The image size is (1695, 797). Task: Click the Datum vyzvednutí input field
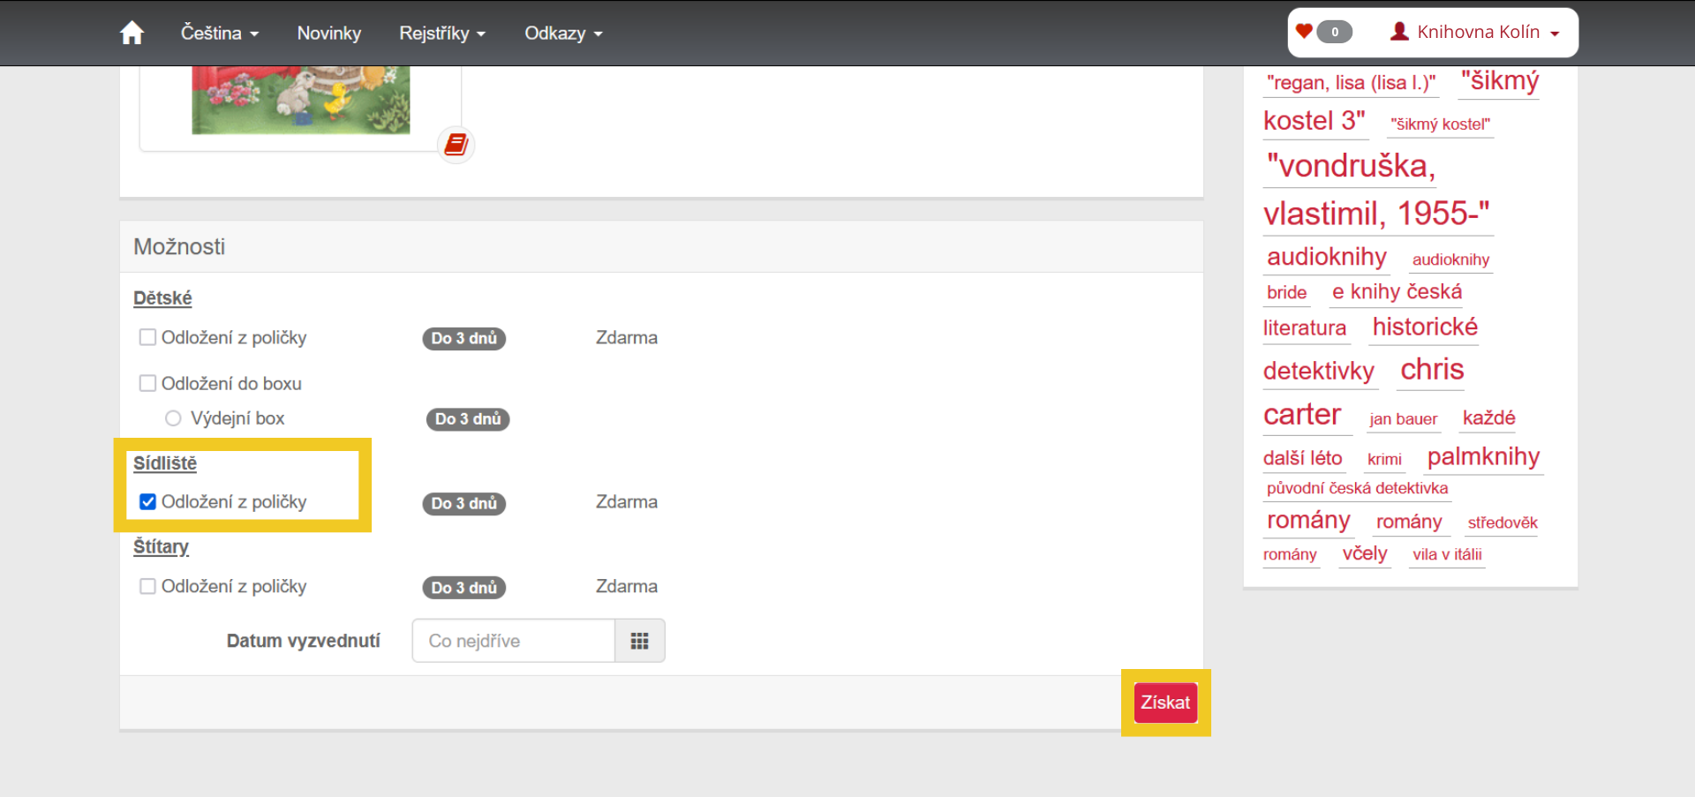tap(514, 641)
